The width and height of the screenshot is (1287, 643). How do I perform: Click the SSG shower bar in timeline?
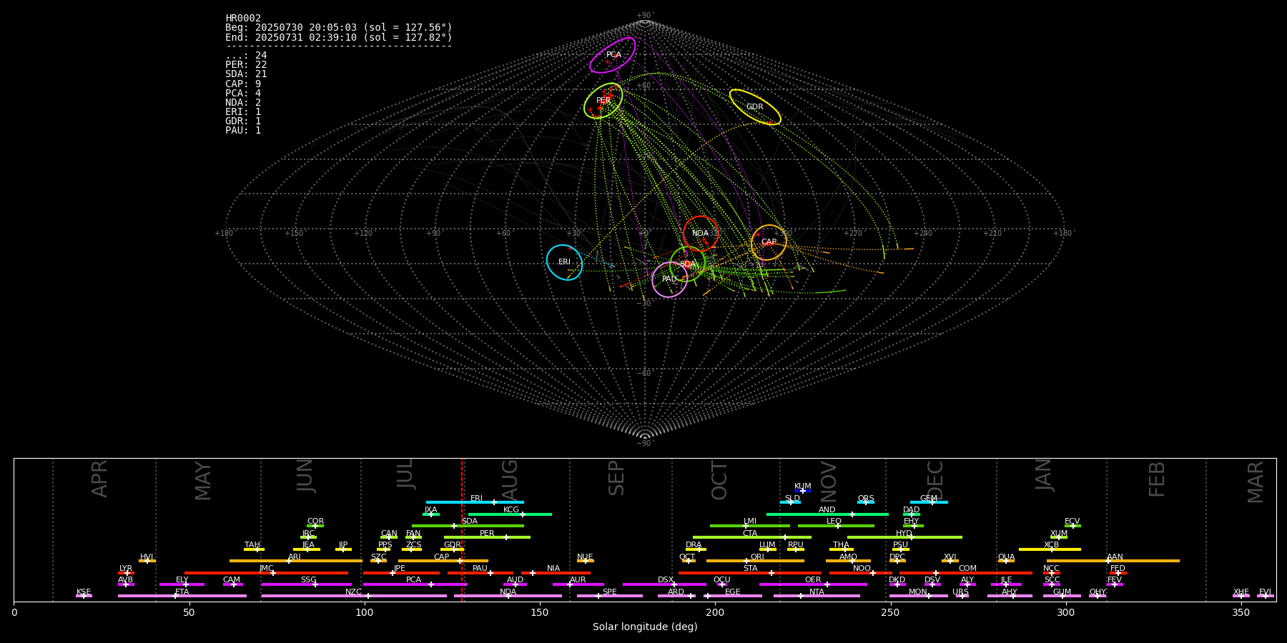[307, 584]
